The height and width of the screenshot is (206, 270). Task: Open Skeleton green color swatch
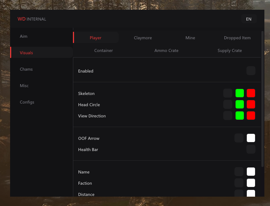click(x=239, y=93)
